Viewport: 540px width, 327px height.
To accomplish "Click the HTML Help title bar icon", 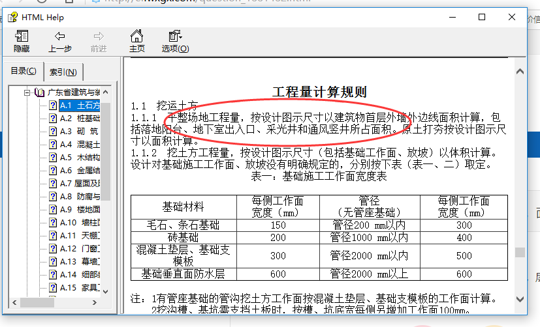I will tap(13, 17).
